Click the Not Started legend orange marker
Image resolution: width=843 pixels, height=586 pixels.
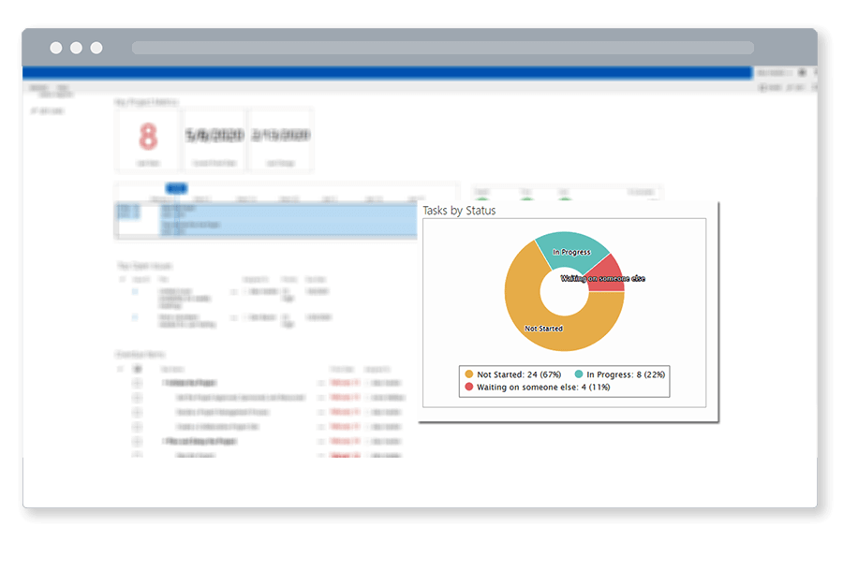point(469,374)
